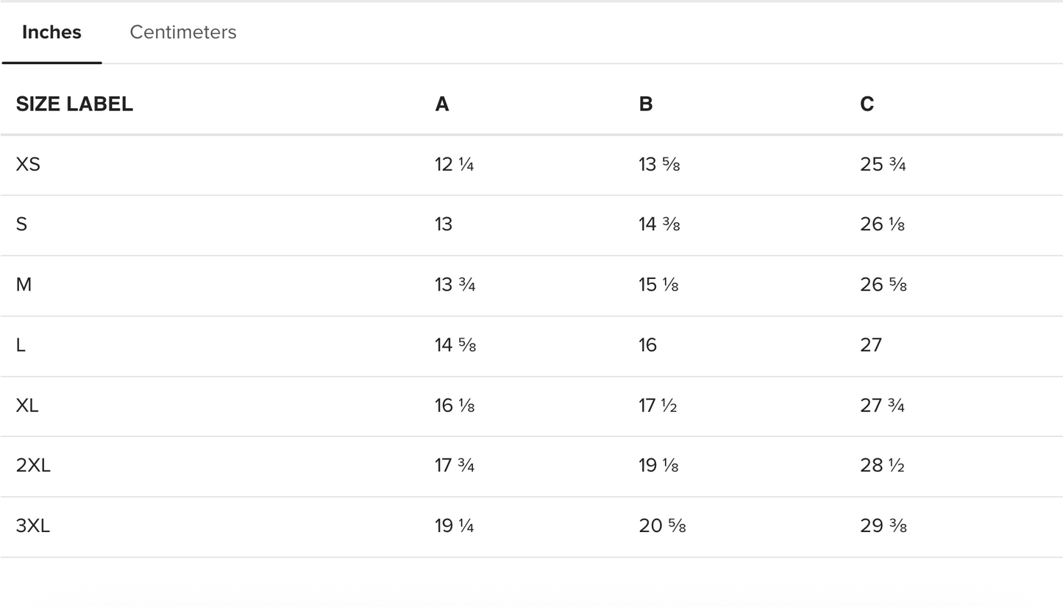Select the Inches tab
The height and width of the screenshot is (607, 1063).
click(51, 32)
